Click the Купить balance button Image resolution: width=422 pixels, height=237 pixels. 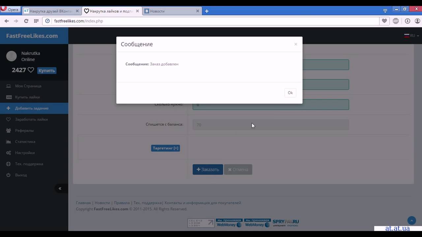coord(46,70)
